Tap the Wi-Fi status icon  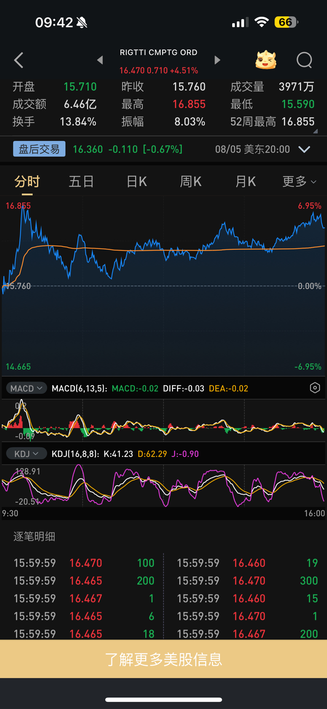click(261, 22)
